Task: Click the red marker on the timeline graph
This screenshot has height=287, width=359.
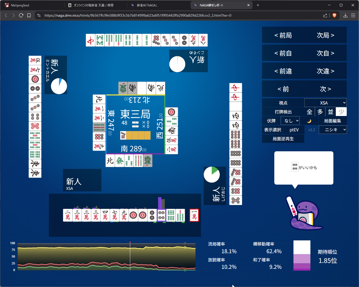Action: point(130,242)
